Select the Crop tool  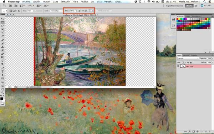pos(2,33)
